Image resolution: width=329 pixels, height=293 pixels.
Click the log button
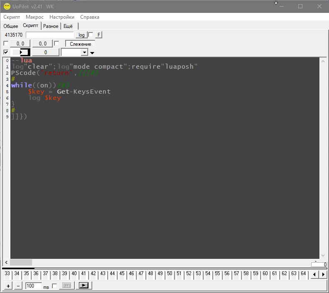81,35
